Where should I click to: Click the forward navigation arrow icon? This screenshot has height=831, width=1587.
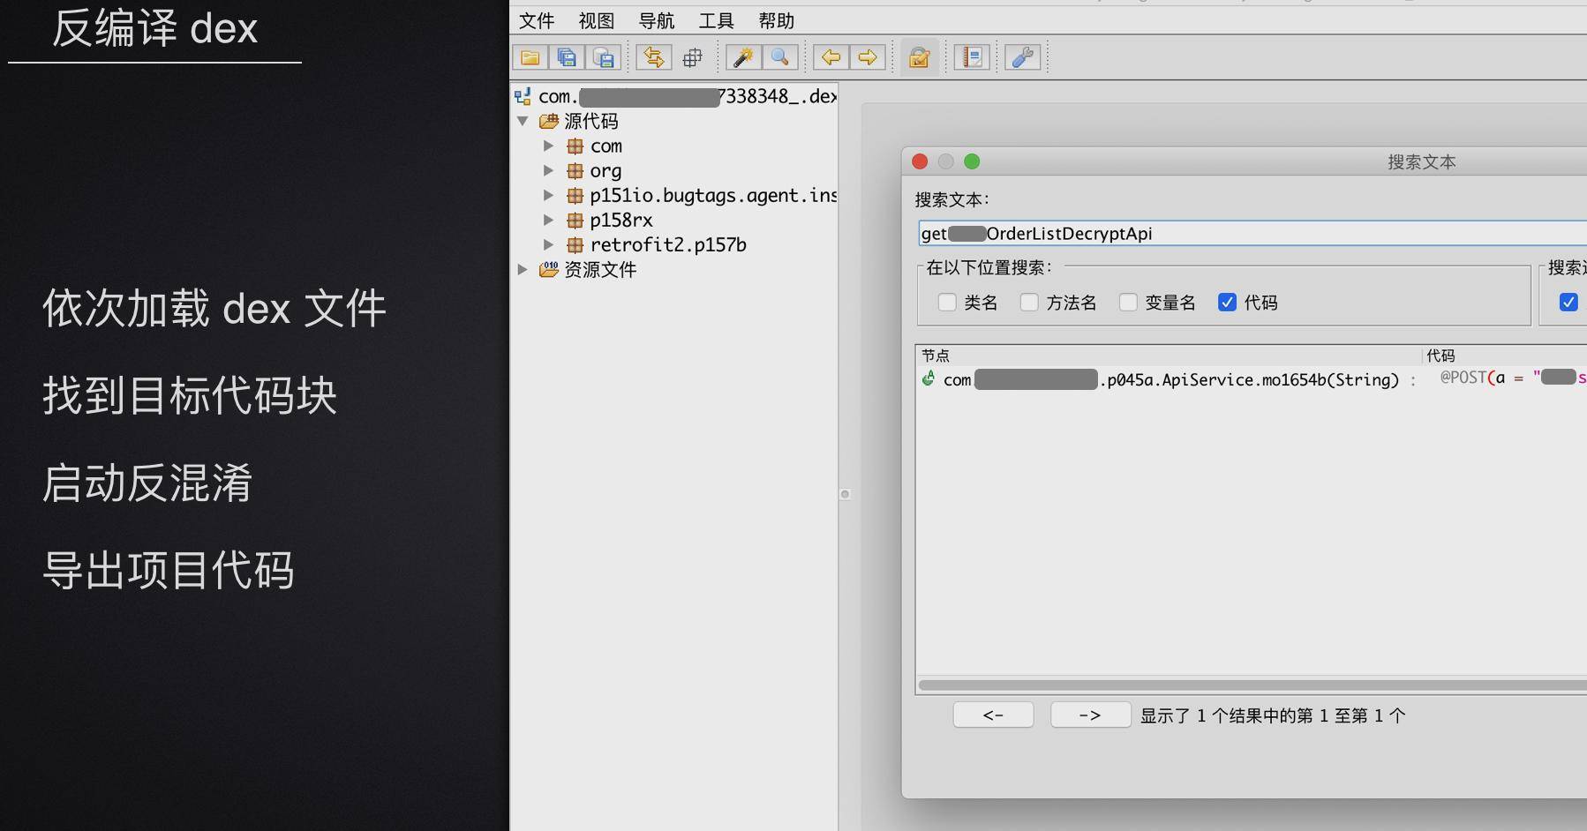(868, 58)
